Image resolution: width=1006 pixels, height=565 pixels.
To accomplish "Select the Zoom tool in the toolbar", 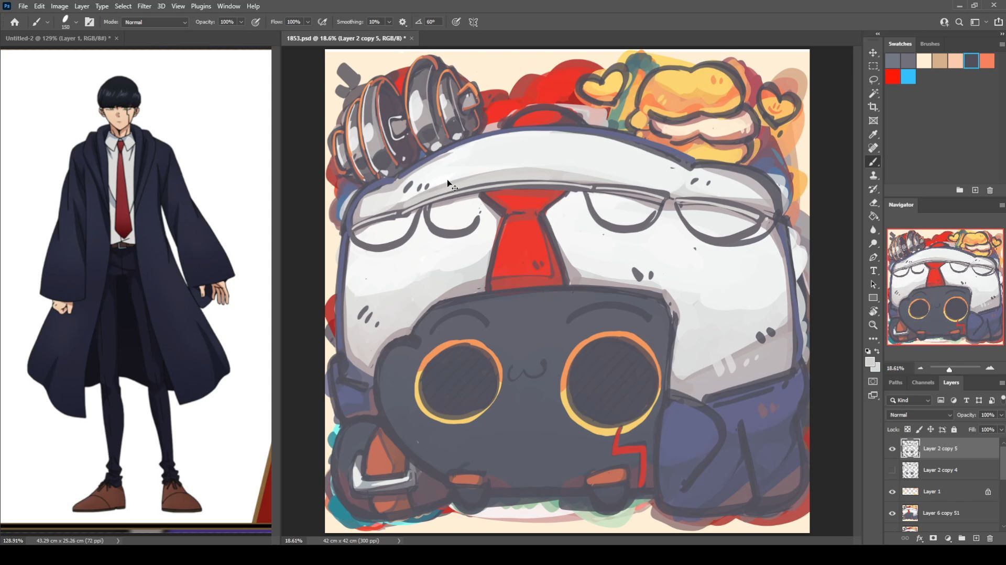I will click(x=873, y=325).
